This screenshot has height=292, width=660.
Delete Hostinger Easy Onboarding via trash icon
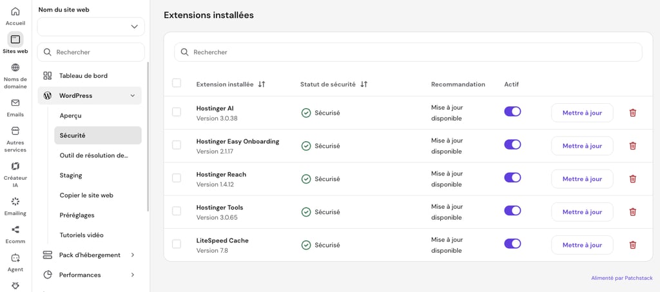click(633, 146)
